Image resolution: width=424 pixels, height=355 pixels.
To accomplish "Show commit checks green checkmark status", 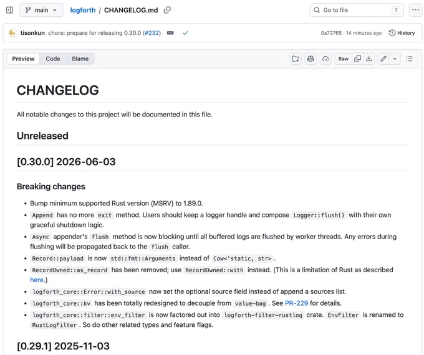I will tap(185, 33).
